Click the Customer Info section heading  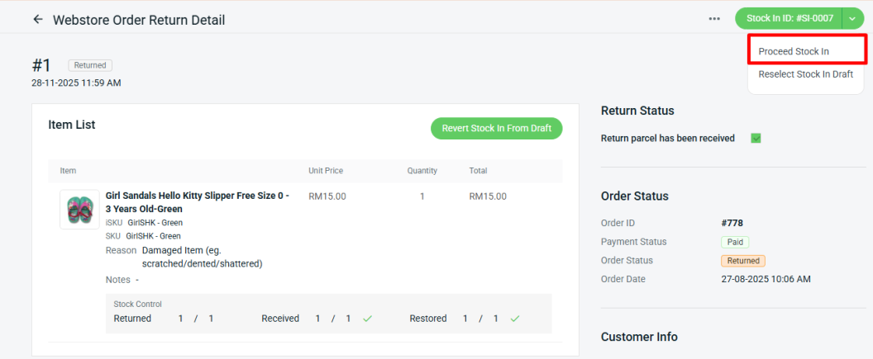639,337
